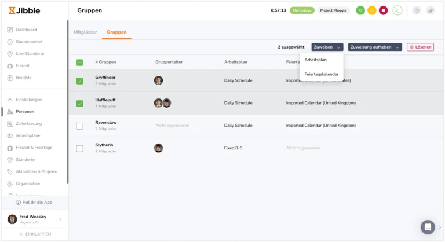This screenshot has width=445, height=242.
Task: Open the Gryffindor group name
Action: pos(105,78)
